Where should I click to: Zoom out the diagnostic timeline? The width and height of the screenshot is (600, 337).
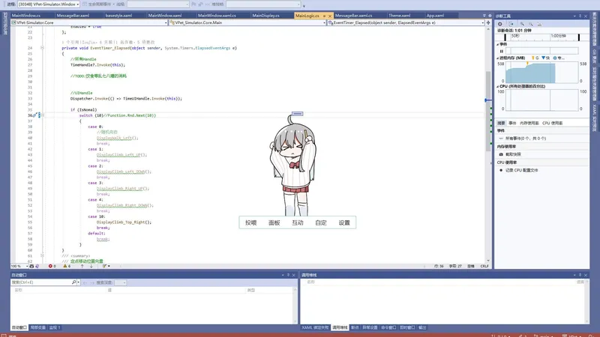point(531,24)
